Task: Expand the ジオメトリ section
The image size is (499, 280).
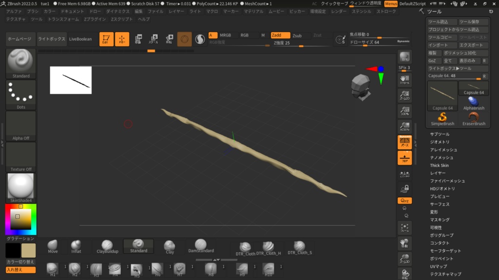Action: pos(440,142)
